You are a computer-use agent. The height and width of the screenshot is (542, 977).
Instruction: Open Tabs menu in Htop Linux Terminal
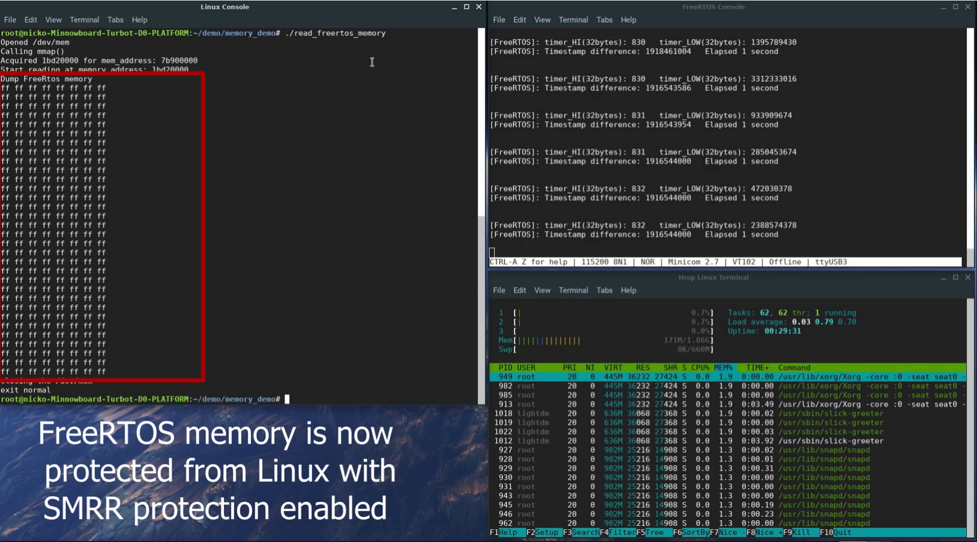point(604,290)
